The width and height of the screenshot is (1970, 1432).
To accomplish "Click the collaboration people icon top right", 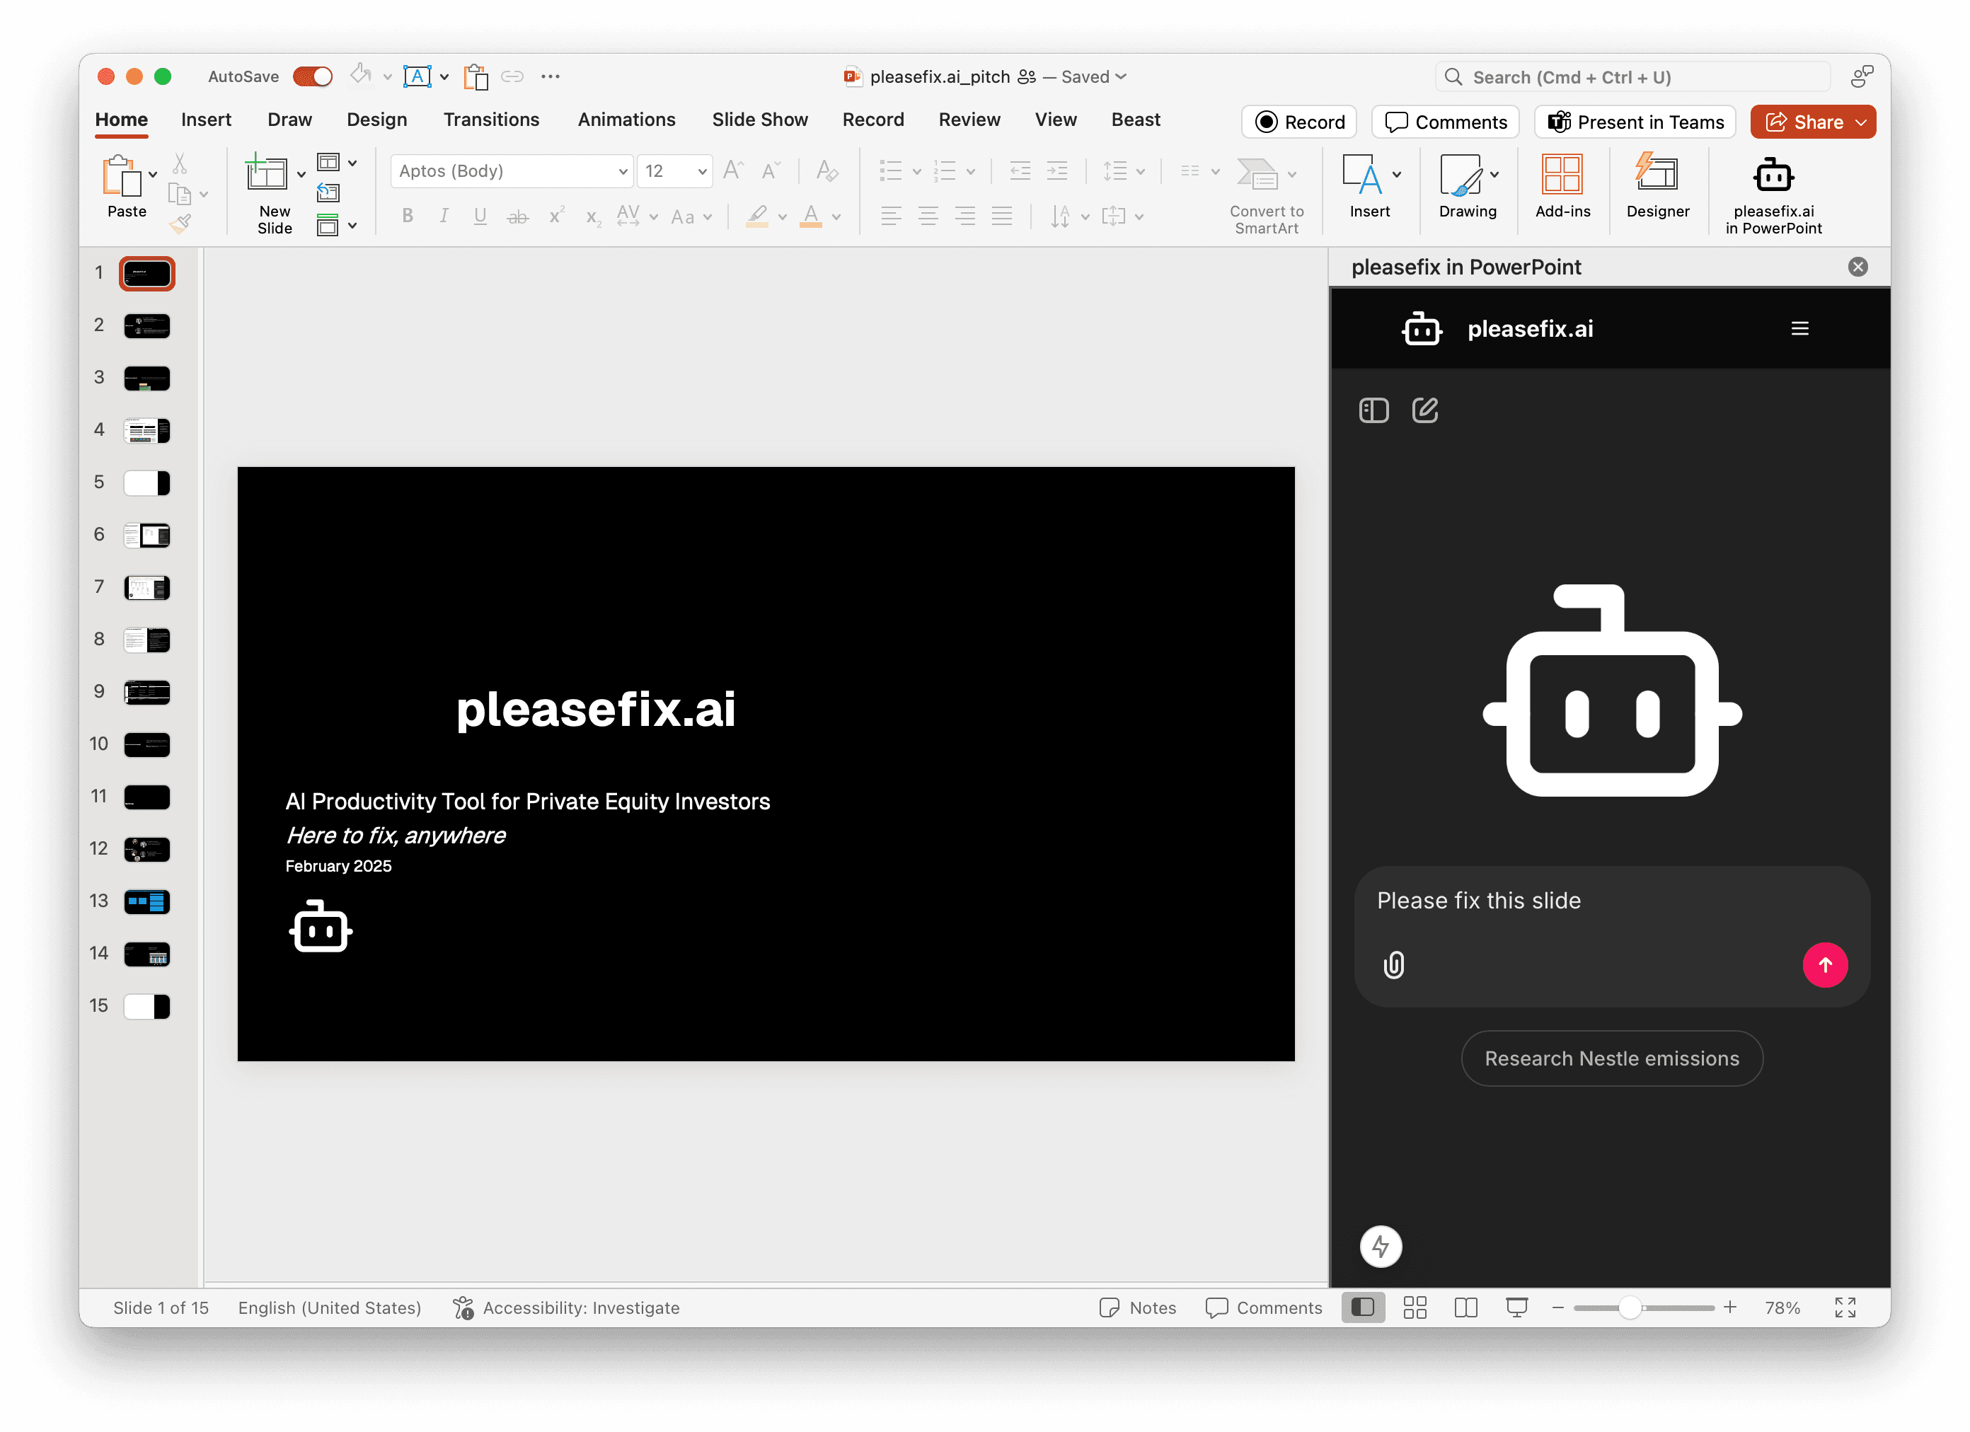I will tap(1862, 76).
